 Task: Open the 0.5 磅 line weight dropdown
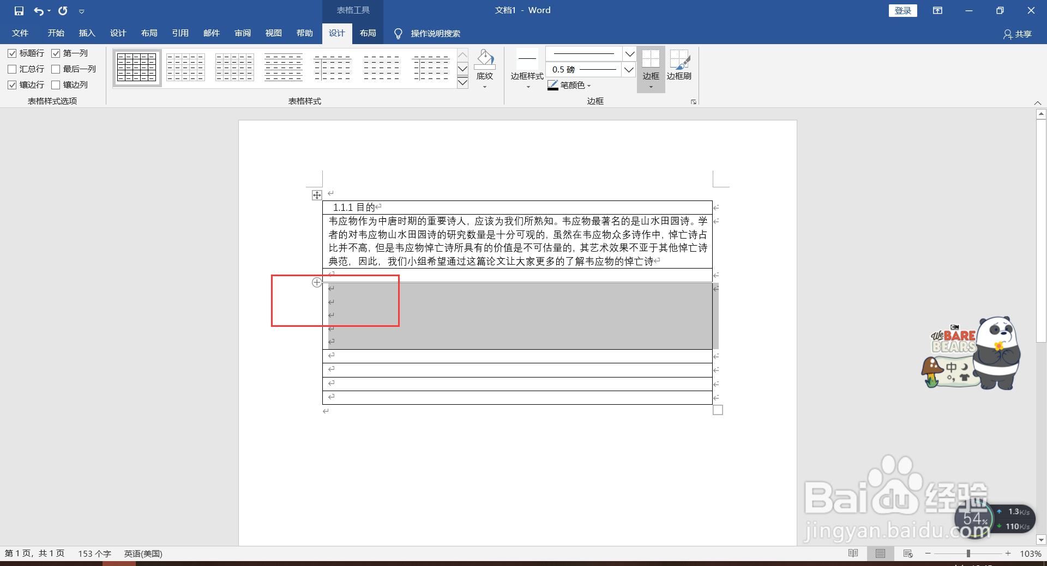tap(629, 69)
